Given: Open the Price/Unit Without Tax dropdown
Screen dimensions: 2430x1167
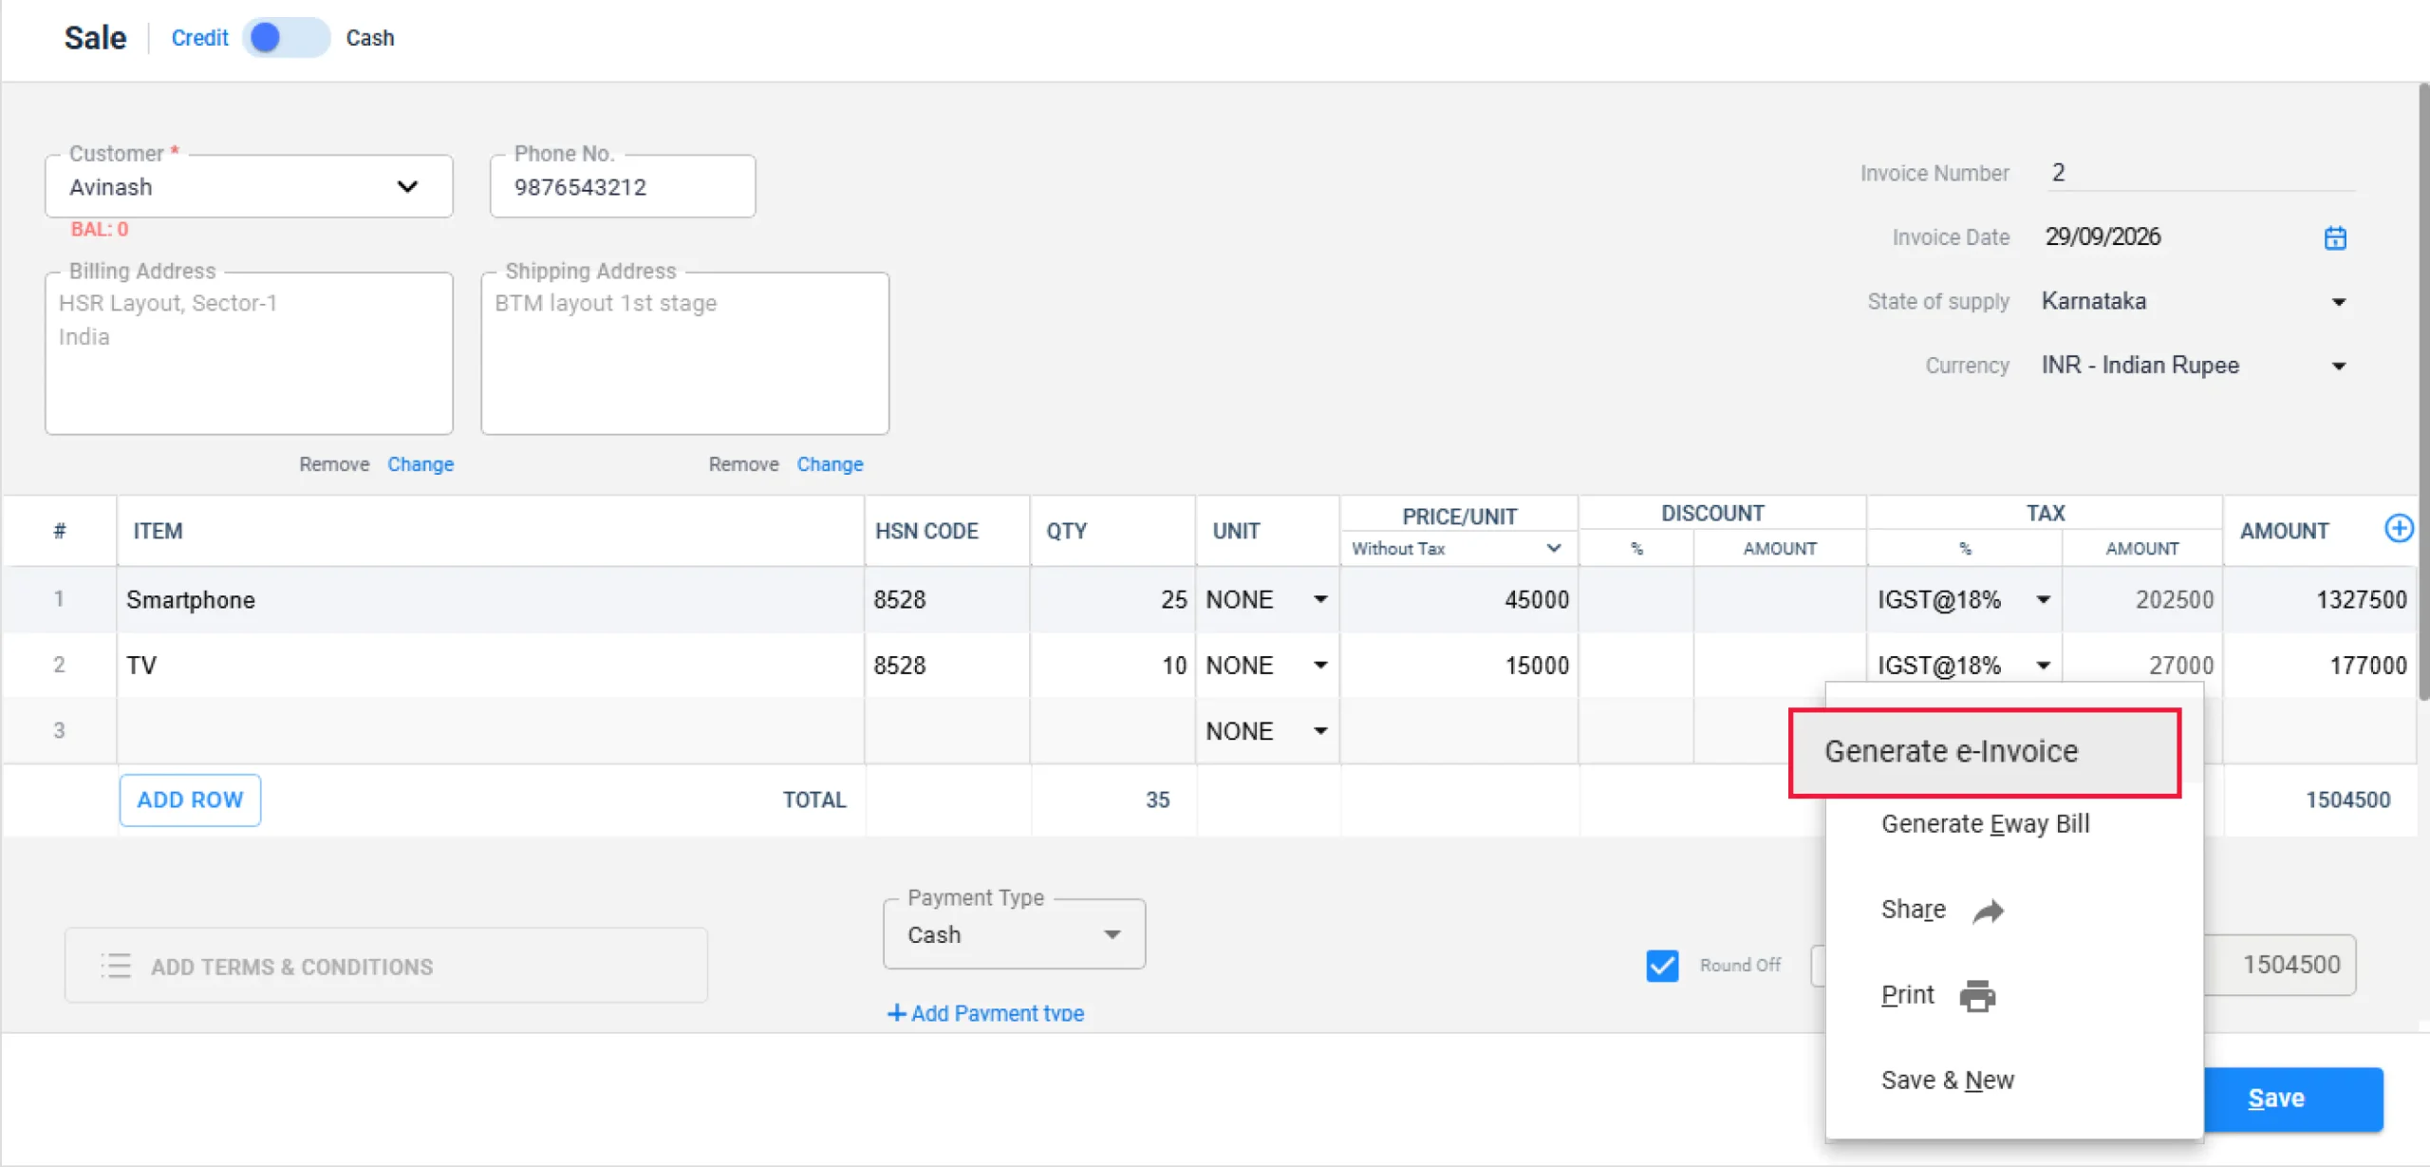Looking at the screenshot, I should point(1458,549).
